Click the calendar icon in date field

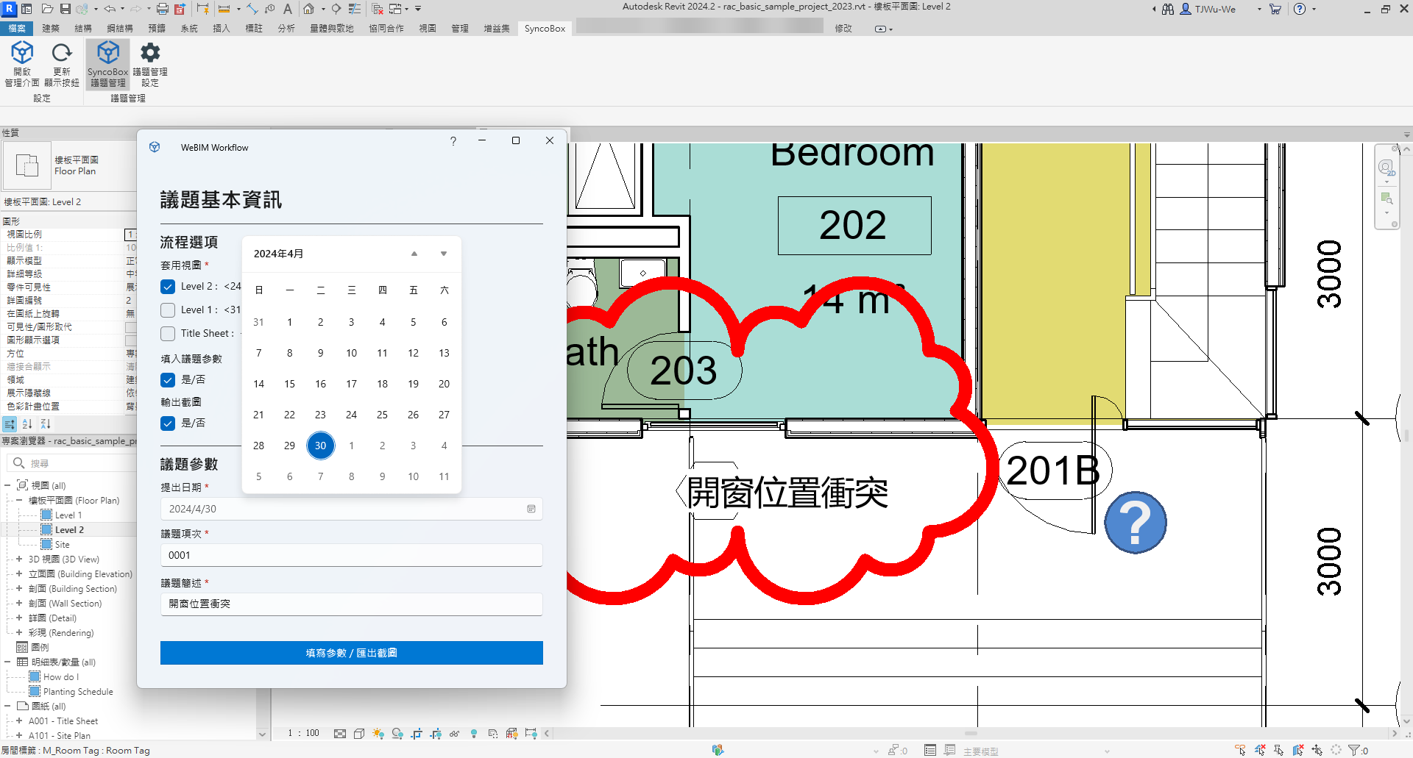click(x=531, y=509)
